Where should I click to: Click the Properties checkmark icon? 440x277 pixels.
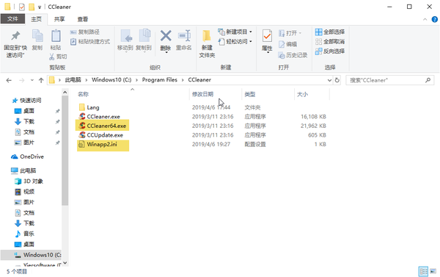tap(267, 37)
